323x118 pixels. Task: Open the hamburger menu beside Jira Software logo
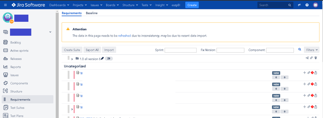5,5
